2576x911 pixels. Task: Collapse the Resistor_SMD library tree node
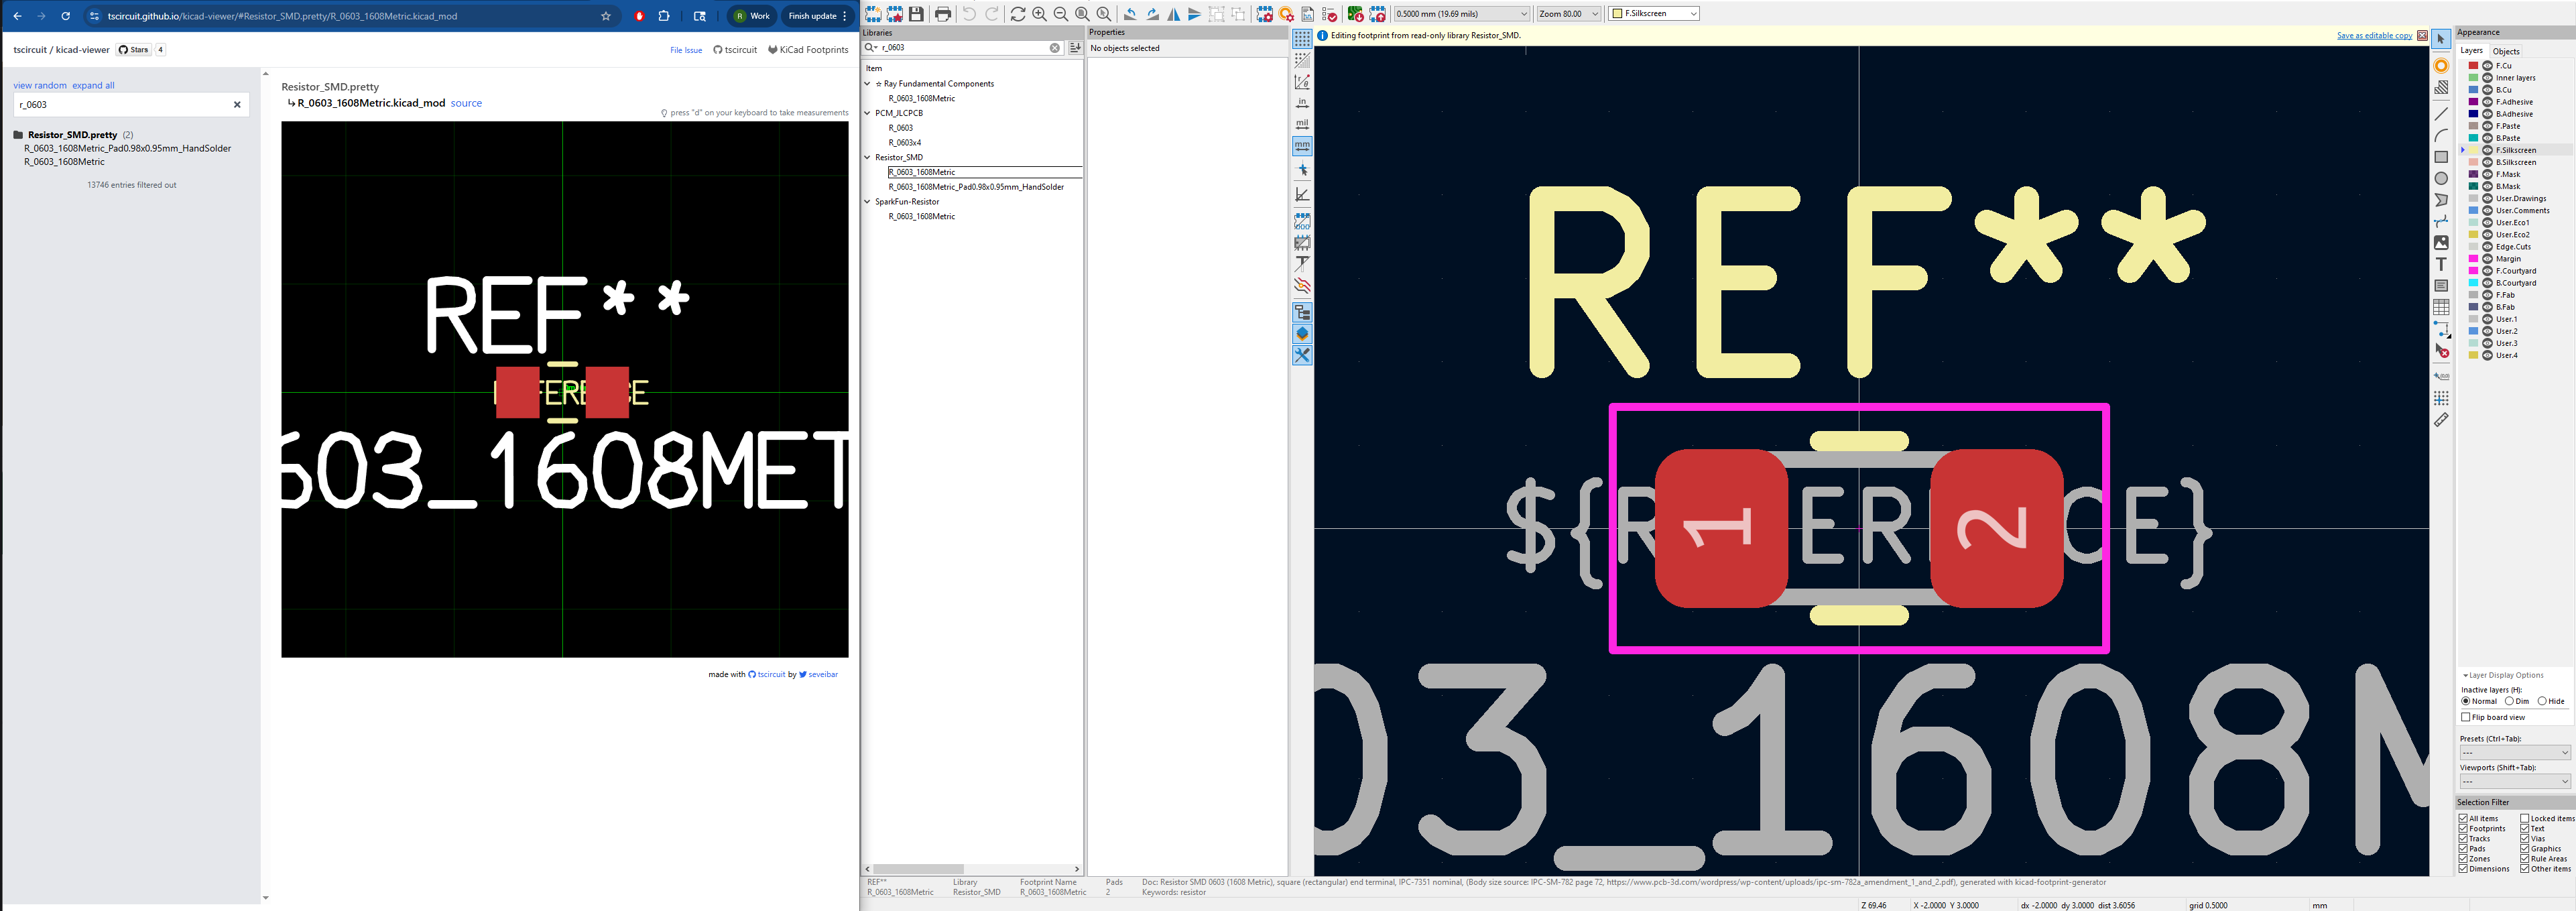coord(867,157)
